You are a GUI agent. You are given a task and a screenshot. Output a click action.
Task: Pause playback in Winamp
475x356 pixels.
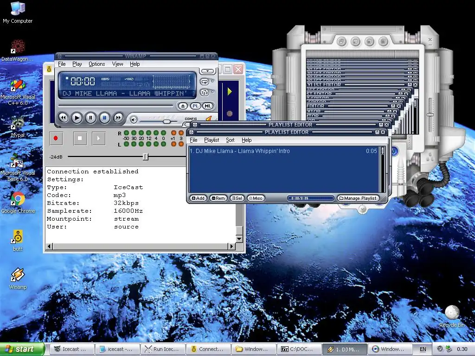[x=90, y=117]
